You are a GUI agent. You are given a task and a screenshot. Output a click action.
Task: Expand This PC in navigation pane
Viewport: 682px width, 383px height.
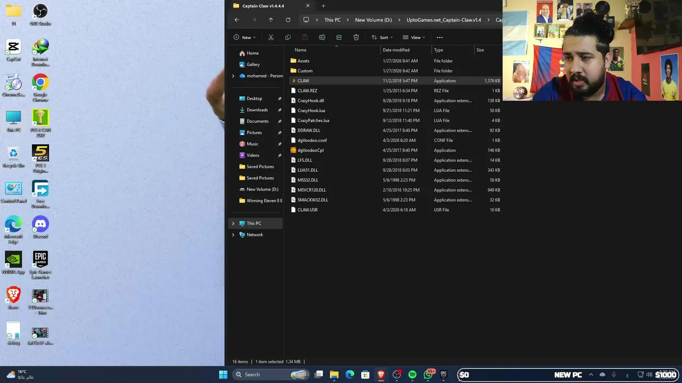coord(233,223)
